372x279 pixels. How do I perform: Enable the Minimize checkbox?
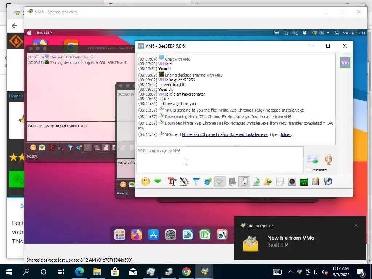pyautogui.click(x=308, y=170)
